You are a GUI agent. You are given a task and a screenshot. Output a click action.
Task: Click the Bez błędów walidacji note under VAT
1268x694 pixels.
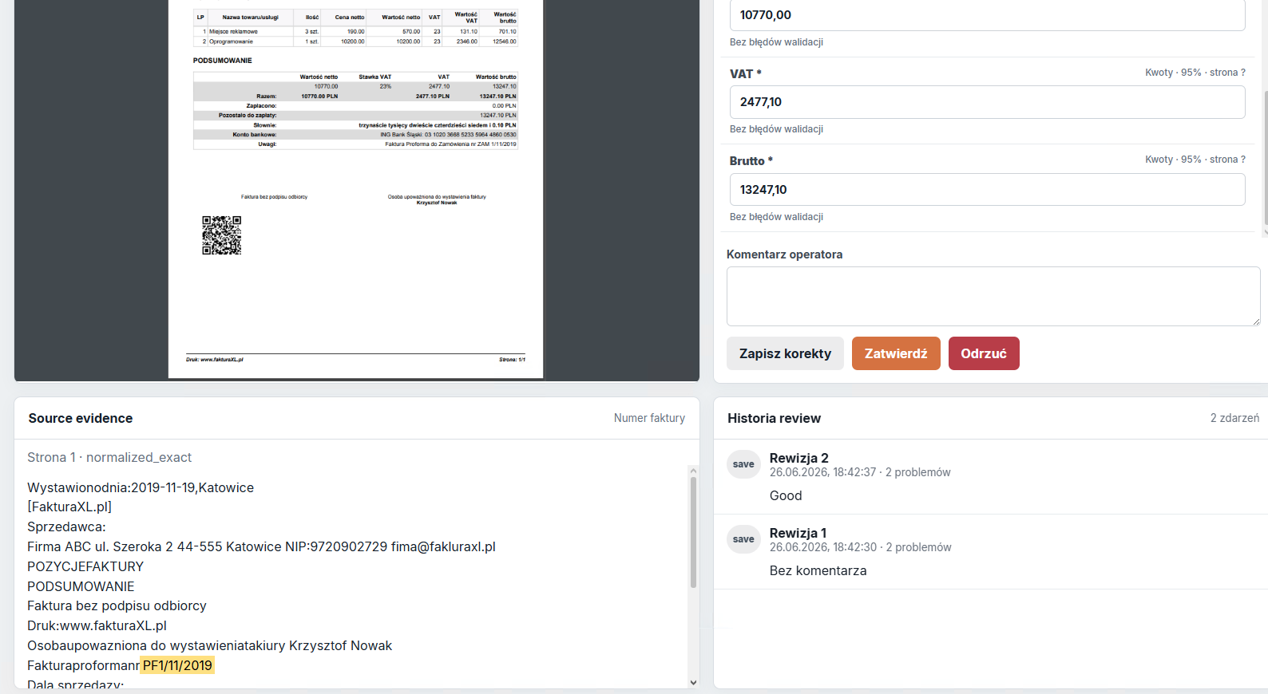776,129
